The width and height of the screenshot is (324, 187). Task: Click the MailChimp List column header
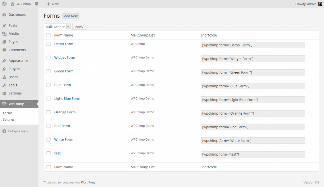(143, 35)
